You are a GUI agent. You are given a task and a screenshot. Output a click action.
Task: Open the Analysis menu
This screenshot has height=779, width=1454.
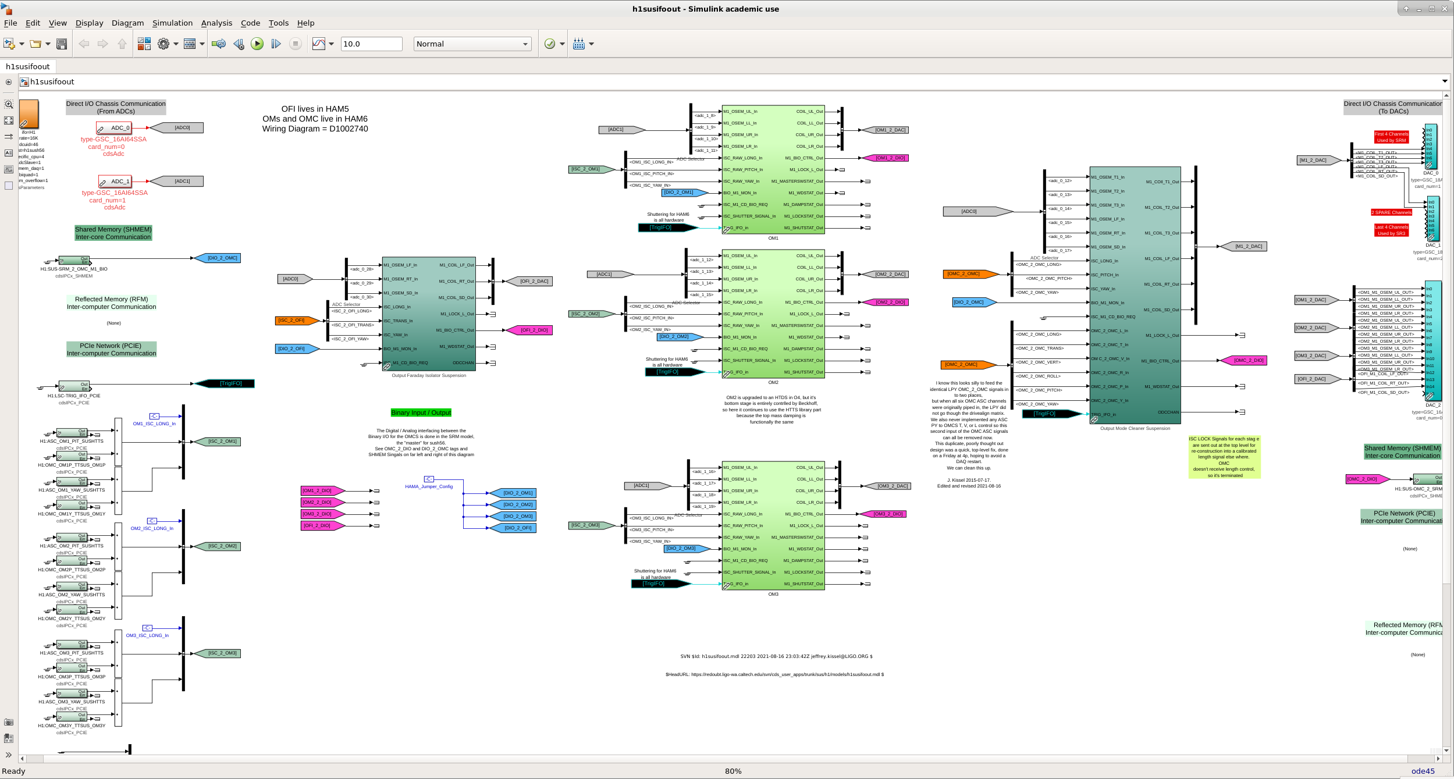[216, 23]
